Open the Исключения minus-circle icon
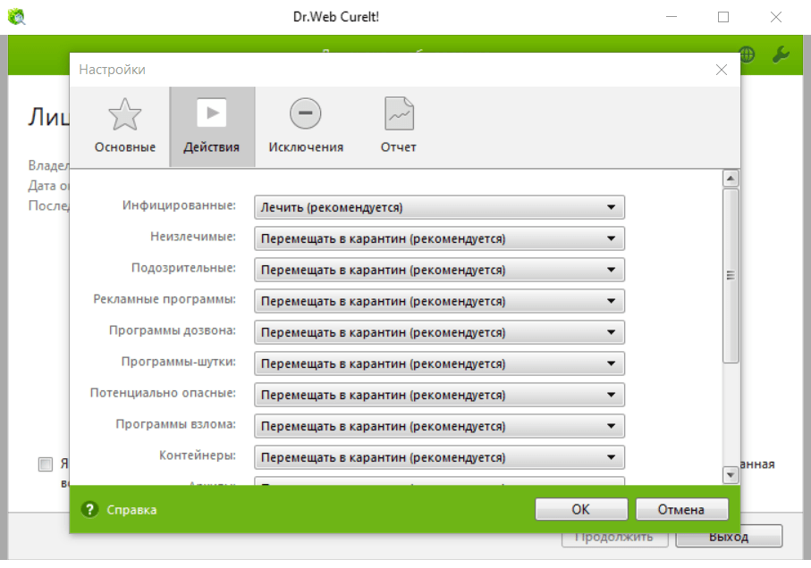Image resolution: width=811 pixels, height=568 pixels. point(305,113)
